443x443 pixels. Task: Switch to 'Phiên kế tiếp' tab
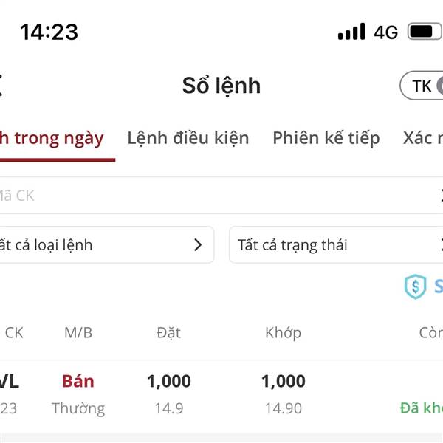326,139
